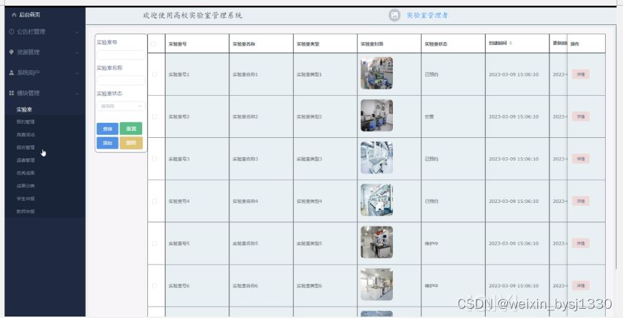Screen dimensions: 623x318
Task: Open 详情 for 实验室号3 row
Action: coord(580,159)
